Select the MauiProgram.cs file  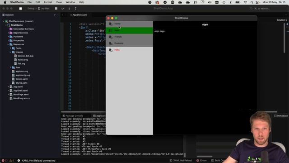pos(21,98)
